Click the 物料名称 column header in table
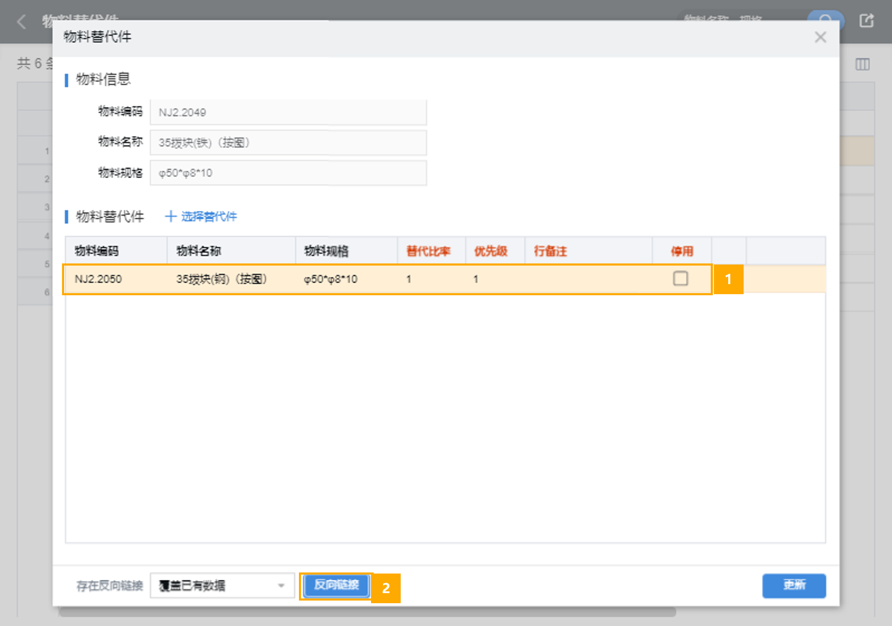This screenshot has height=626, width=892. pyautogui.click(x=231, y=251)
